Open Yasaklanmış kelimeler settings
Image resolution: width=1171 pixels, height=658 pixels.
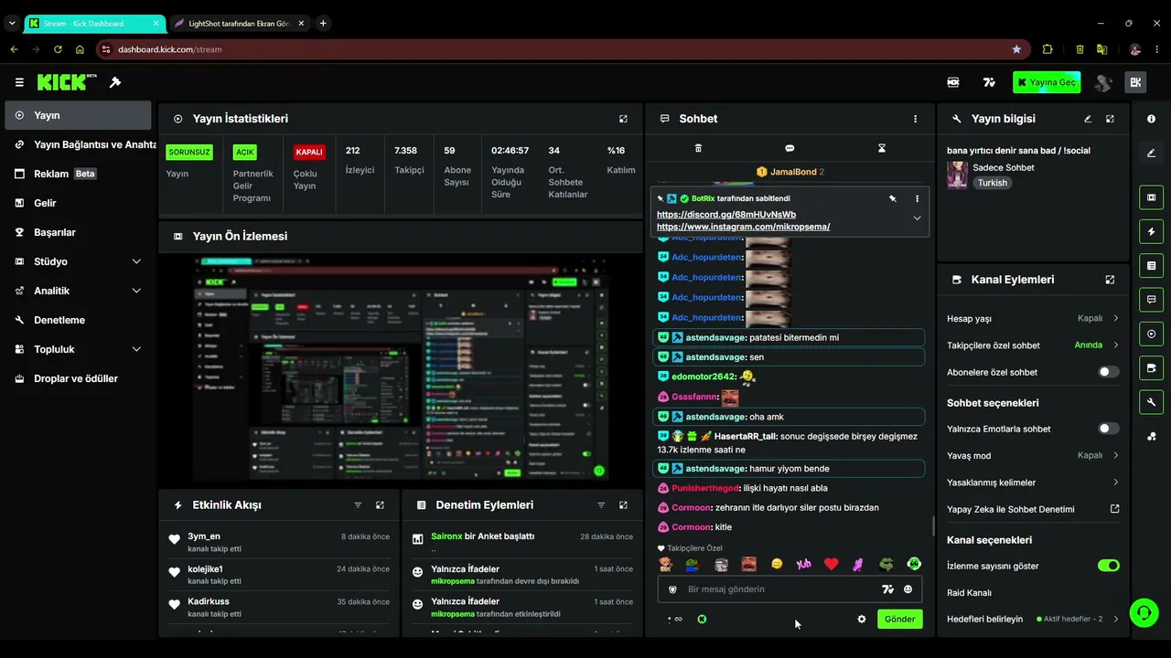click(1033, 483)
